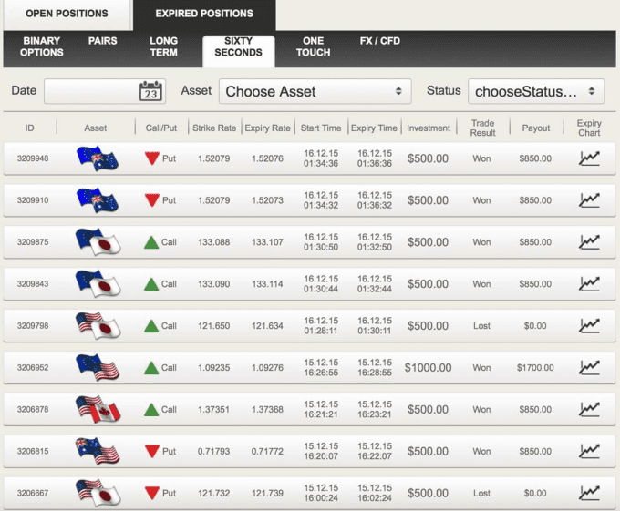Click asset flags icon for trade 3209910
Image resolution: width=620 pixels, height=511 pixels.
tap(98, 200)
